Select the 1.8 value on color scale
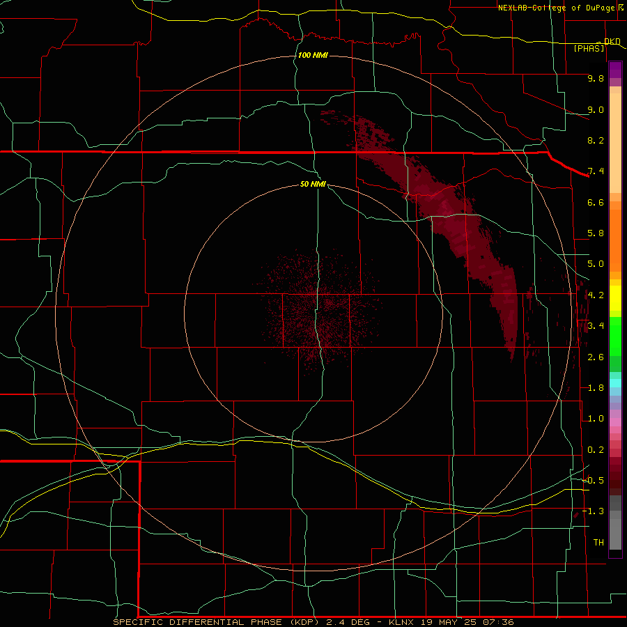This screenshot has height=627, width=627. [x=596, y=388]
